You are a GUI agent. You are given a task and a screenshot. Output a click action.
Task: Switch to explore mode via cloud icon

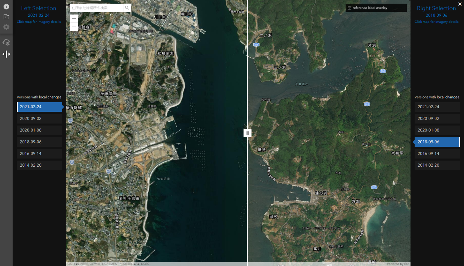pyautogui.click(x=6, y=42)
